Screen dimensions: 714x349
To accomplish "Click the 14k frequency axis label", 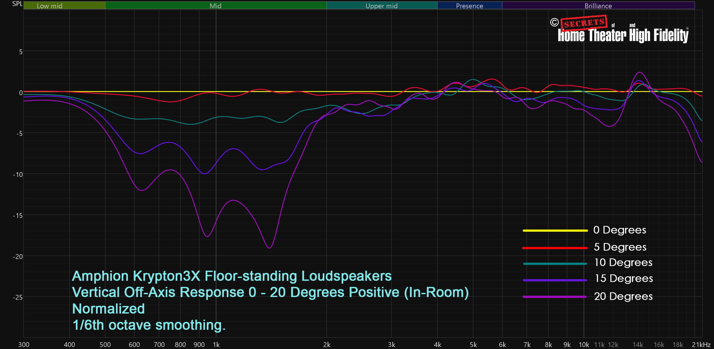I will pos(638,345).
